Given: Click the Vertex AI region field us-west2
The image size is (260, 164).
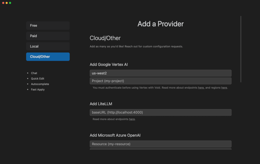Looking at the screenshot, I should pyautogui.click(x=160, y=73).
